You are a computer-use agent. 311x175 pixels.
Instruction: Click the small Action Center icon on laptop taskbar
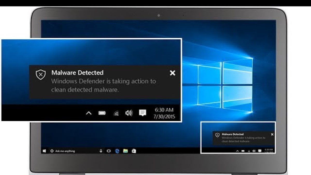point(260,151)
